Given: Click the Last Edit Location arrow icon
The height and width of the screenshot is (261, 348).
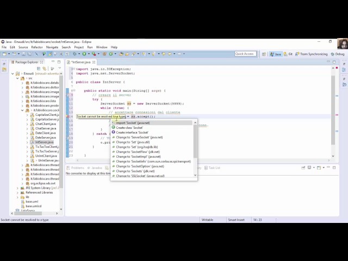Looking at the screenshot, I should point(164,54).
